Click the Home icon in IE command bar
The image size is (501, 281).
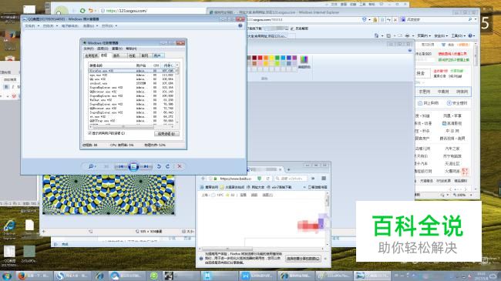click(x=376, y=35)
